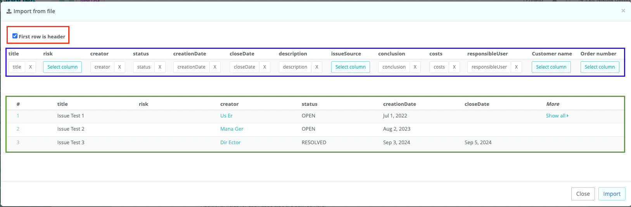Click the mapped title column button
Screen dimensions: 631x207
17,67
